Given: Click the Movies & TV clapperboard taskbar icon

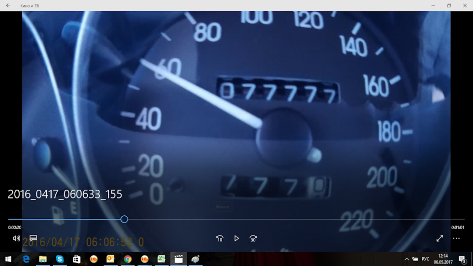Looking at the screenshot, I should click(x=178, y=259).
